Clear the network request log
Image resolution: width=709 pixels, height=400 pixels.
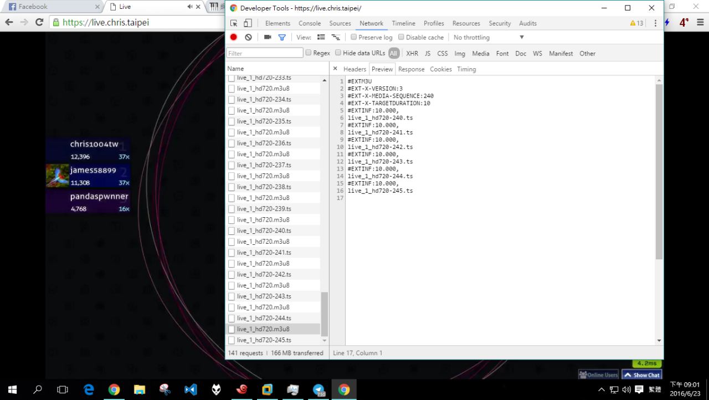(248, 37)
